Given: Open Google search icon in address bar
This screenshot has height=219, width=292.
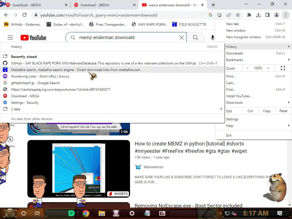Looking at the screenshot, I should point(210,15).
